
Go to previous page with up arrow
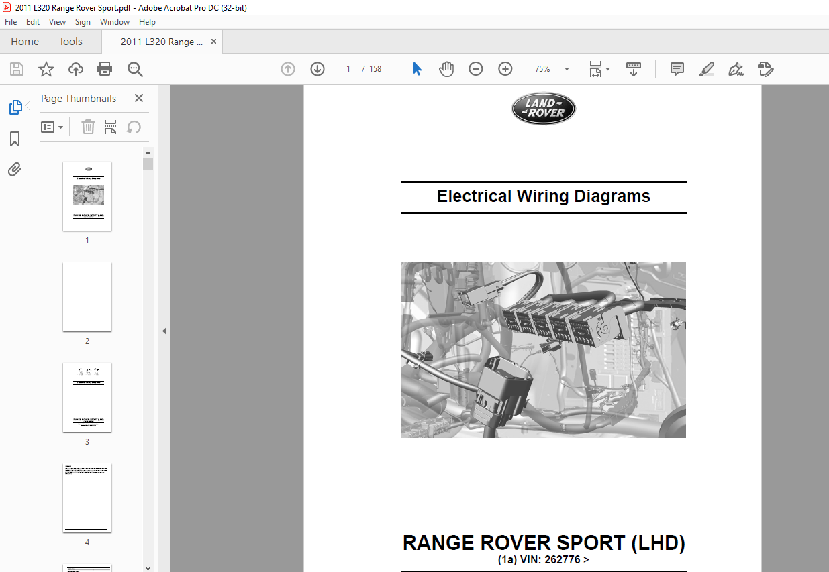288,69
